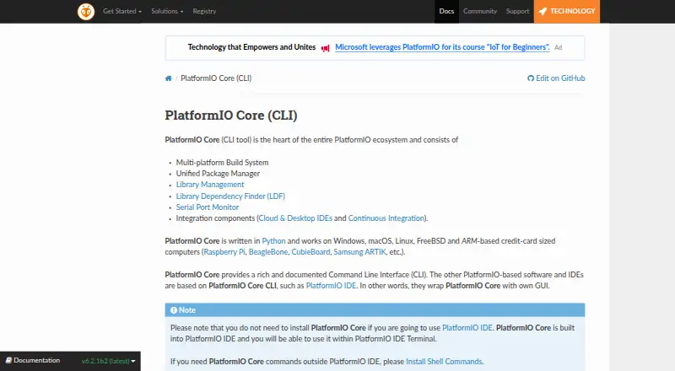Click the Documentation book icon
The width and height of the screenshot is (675, 371).
point(8,361)
